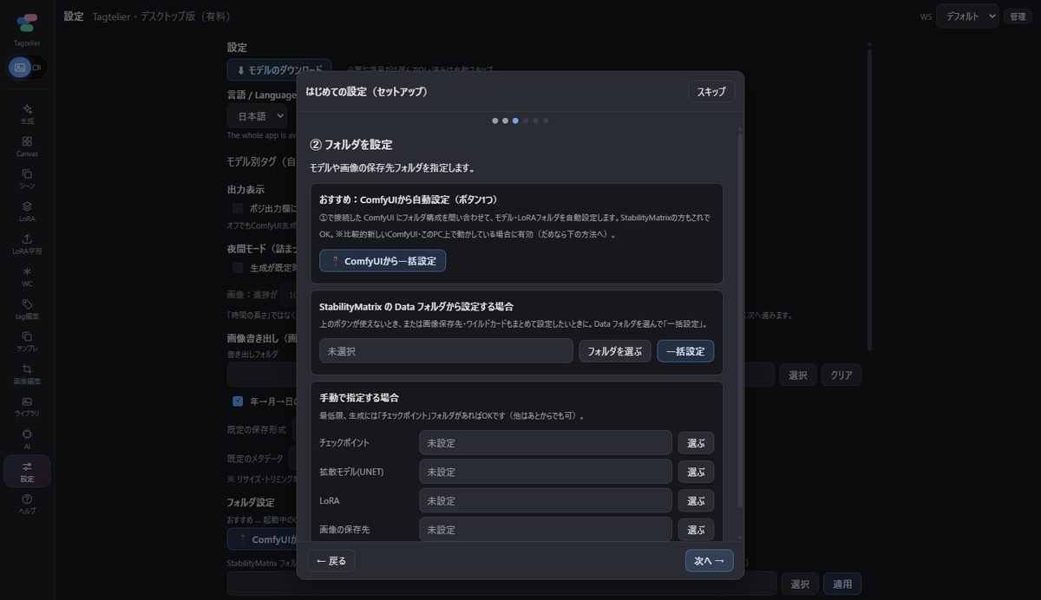Open the WS デフォルト workspace dropdown
The height and width of the screenshot is (600, 1041).
[967, 16]
